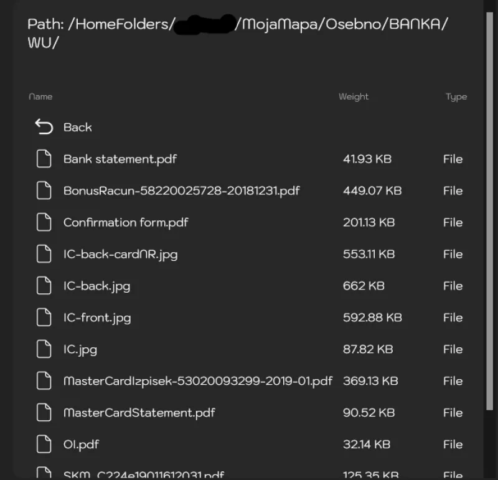The width and height of the screenshot is (498, 480).
Task: Open BonusRacun-58220025728-20181231.pdf
Action: point(181,191)
